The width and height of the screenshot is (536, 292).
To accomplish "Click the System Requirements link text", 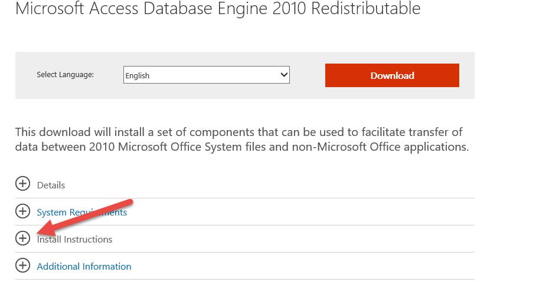I will coord(82,213).
